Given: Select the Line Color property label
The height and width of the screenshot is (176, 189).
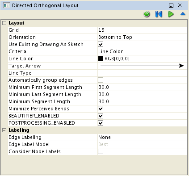Looking at the screenshot, I should (x=21, y=59).
